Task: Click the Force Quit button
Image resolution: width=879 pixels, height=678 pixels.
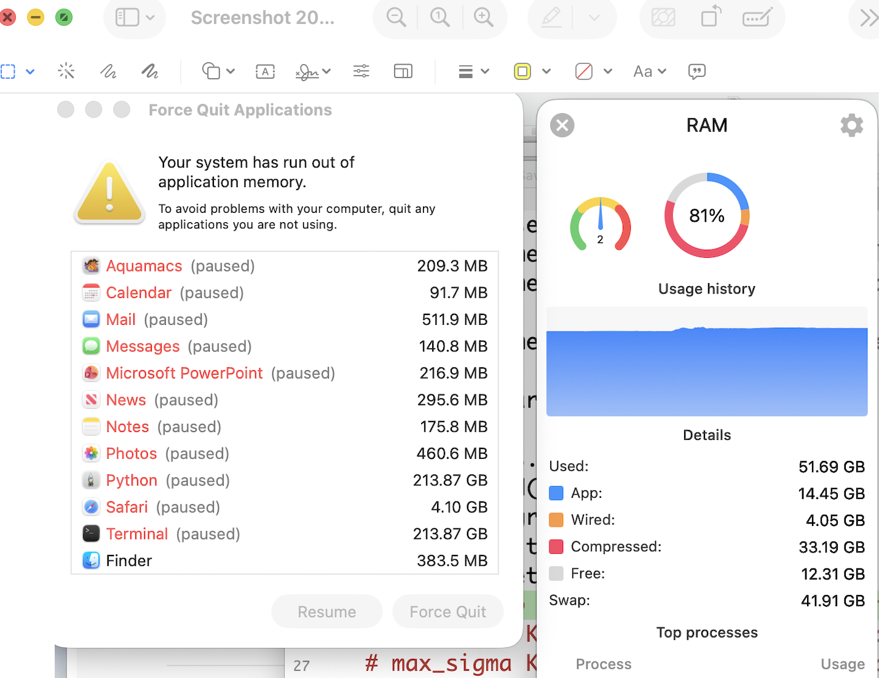Action: 448,612
